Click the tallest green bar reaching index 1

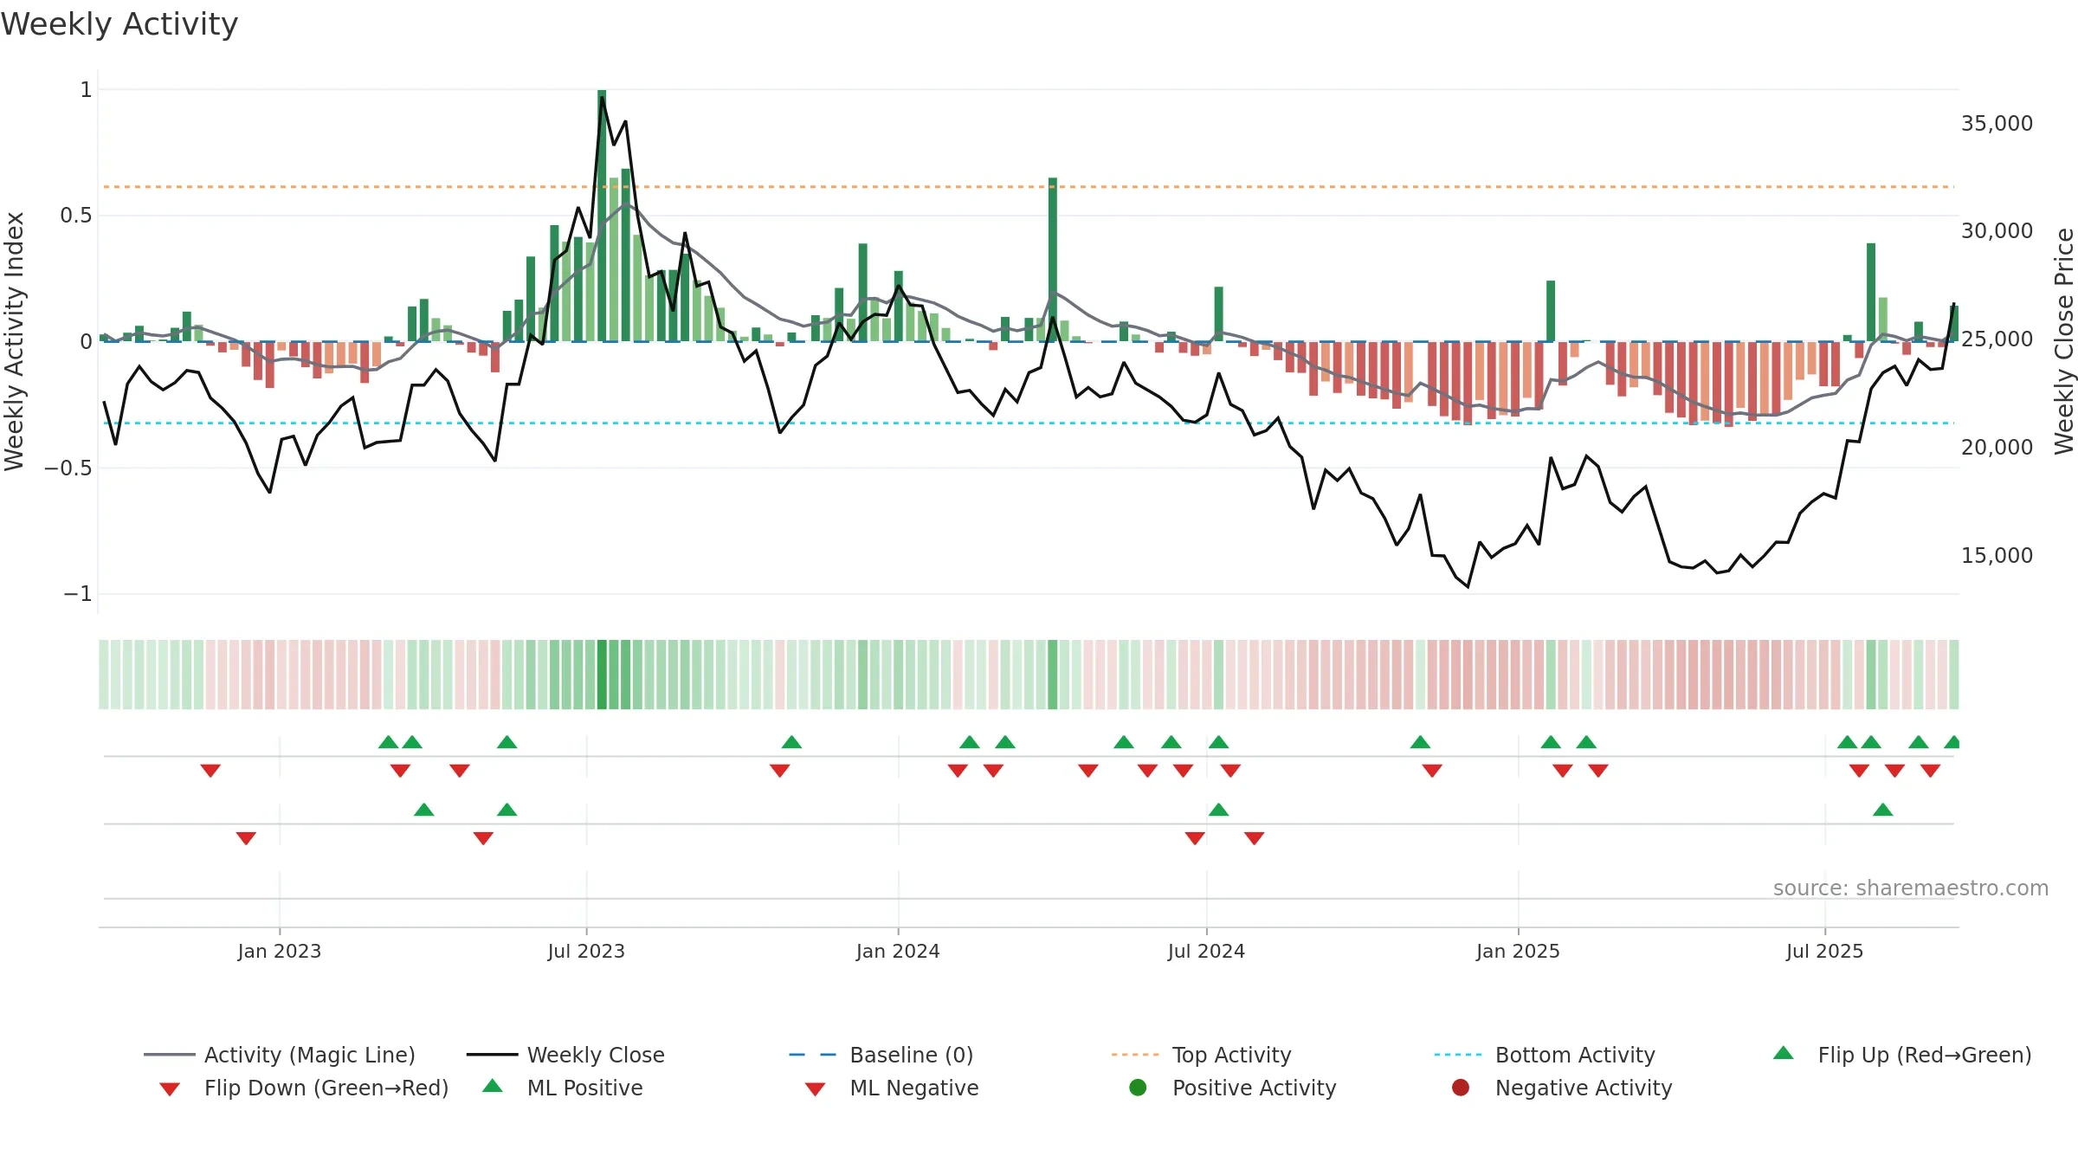point(602,215)
